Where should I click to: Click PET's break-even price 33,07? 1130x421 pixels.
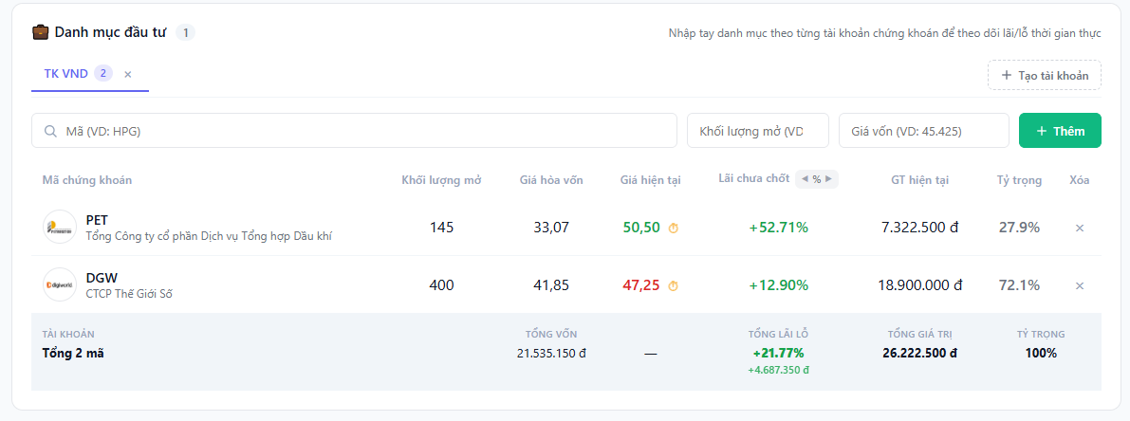pos(551,228)
